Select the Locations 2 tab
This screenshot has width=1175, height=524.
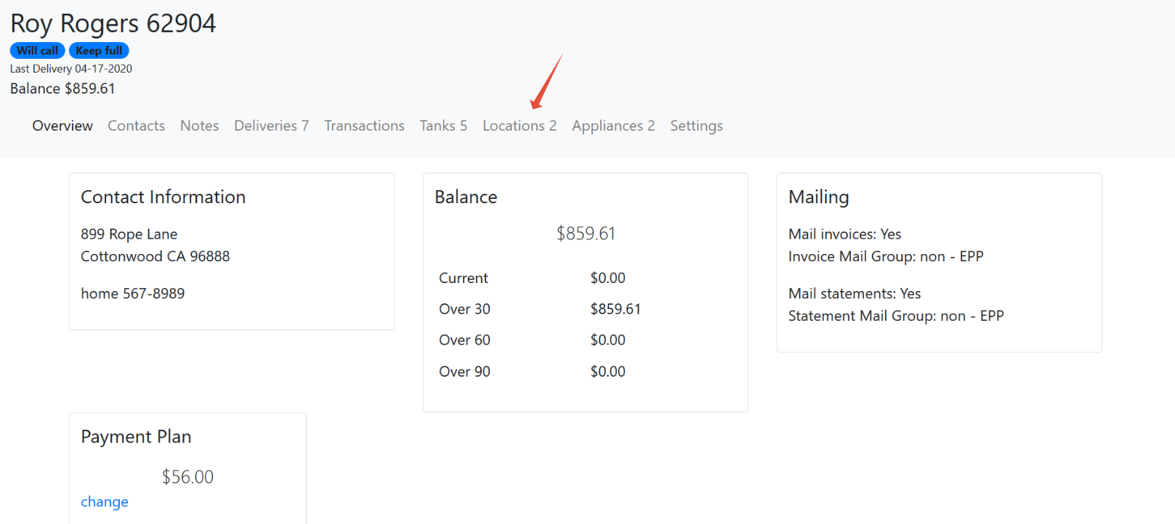tap(520, 126)
